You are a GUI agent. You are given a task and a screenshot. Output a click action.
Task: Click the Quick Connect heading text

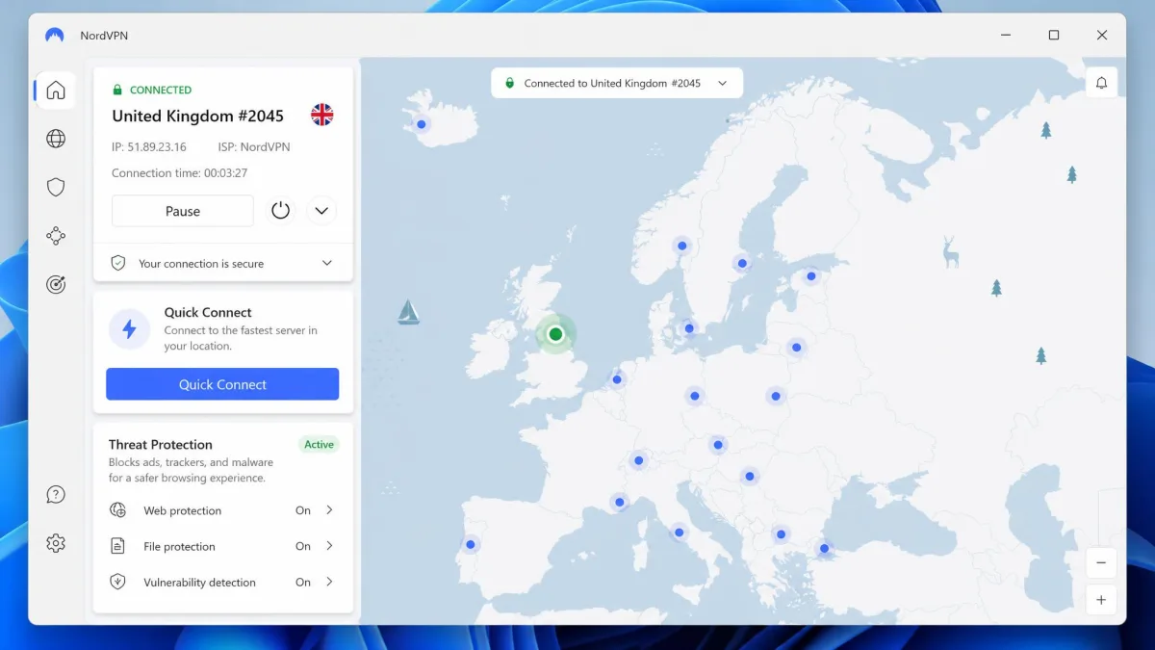pyautogui.click(x=208, y=312)
